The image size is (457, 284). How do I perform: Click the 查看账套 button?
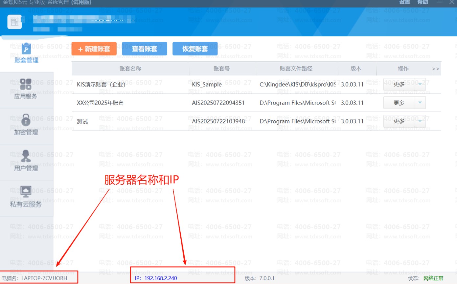(x=145, y=49)
